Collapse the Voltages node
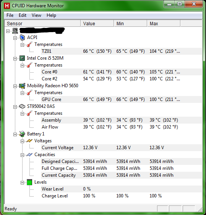This screenshot has height=215, width=206. pyautogui.click(x=22, y=141)
